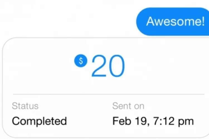Click the Completed status text

pyautogui.click(x=39, y=121)
